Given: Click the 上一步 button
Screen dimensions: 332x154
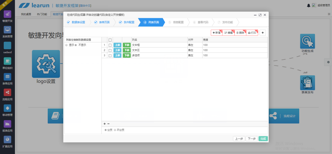Looking at the screenshot, I should (x=239, y=139).
